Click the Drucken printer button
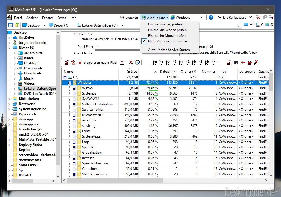The image size is (281, 197). pyautogui.click(x=129, y=18)
